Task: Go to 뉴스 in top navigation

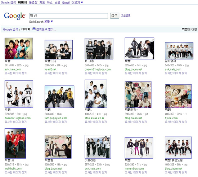Action: [x=50, y=3]
